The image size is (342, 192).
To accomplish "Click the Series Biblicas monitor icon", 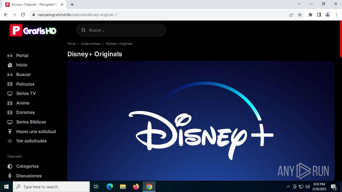I will click(x=10, y=122).
